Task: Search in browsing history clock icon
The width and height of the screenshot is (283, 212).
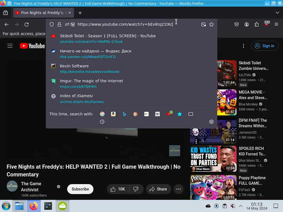Action: [x=102, y=122]
